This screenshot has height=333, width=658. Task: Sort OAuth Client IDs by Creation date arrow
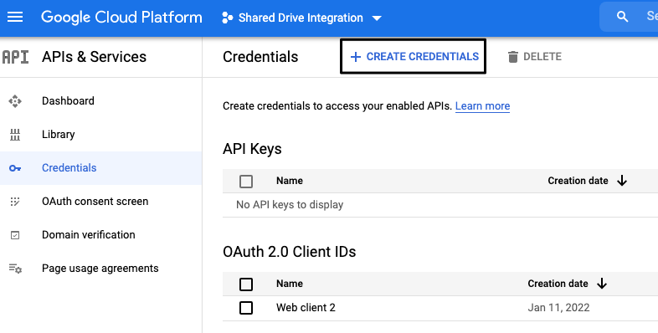(602, 284)
